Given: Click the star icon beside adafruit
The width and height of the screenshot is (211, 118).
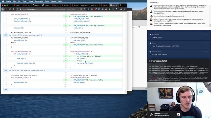Looking at the screenshot, I should click(151, 114).
